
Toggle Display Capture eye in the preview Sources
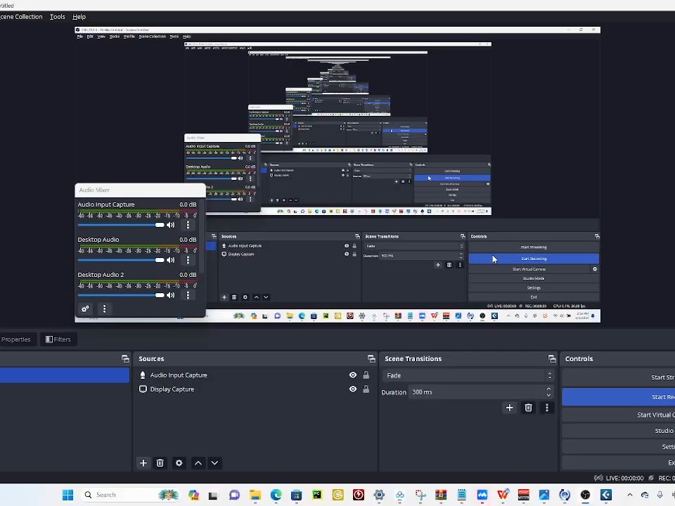coord(347,254)
